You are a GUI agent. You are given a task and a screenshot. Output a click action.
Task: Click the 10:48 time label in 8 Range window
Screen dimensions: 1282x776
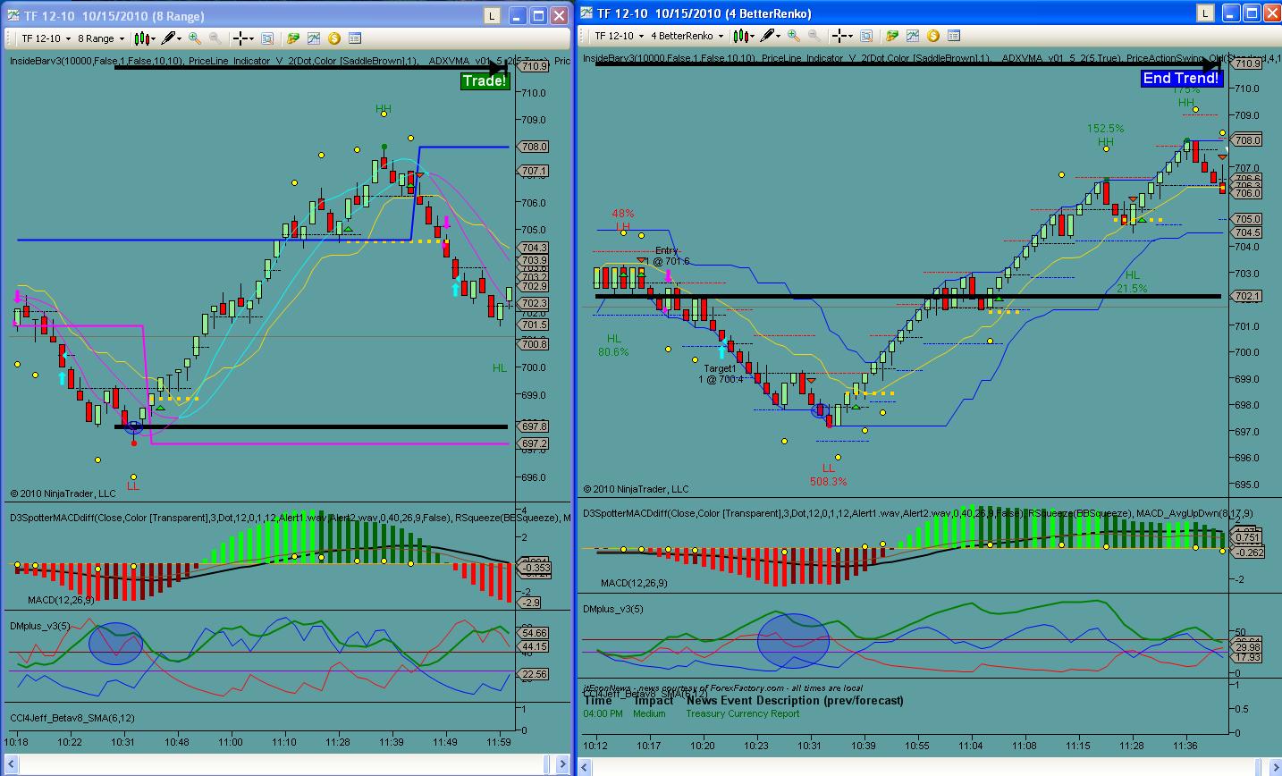point(176,742)
